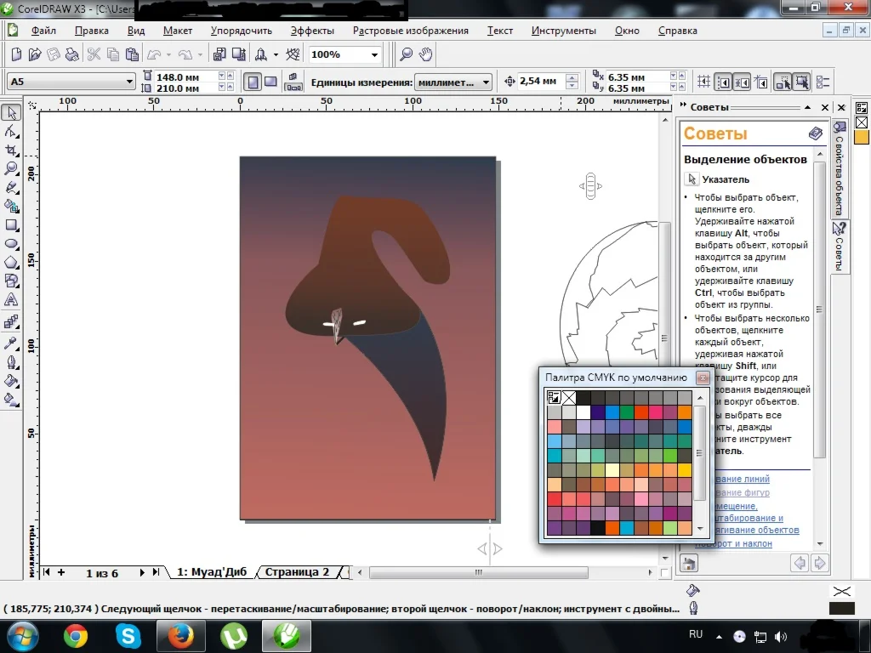Select the Ellipse tool
Viewport: 871px width, 653px height.
12,244
